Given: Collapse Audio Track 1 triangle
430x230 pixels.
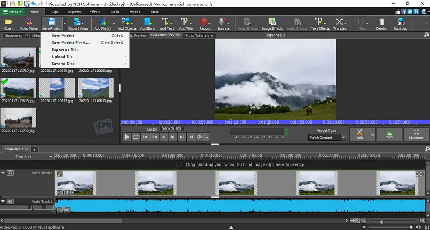Looking at the screenshot, I should (x=3, y=202).
